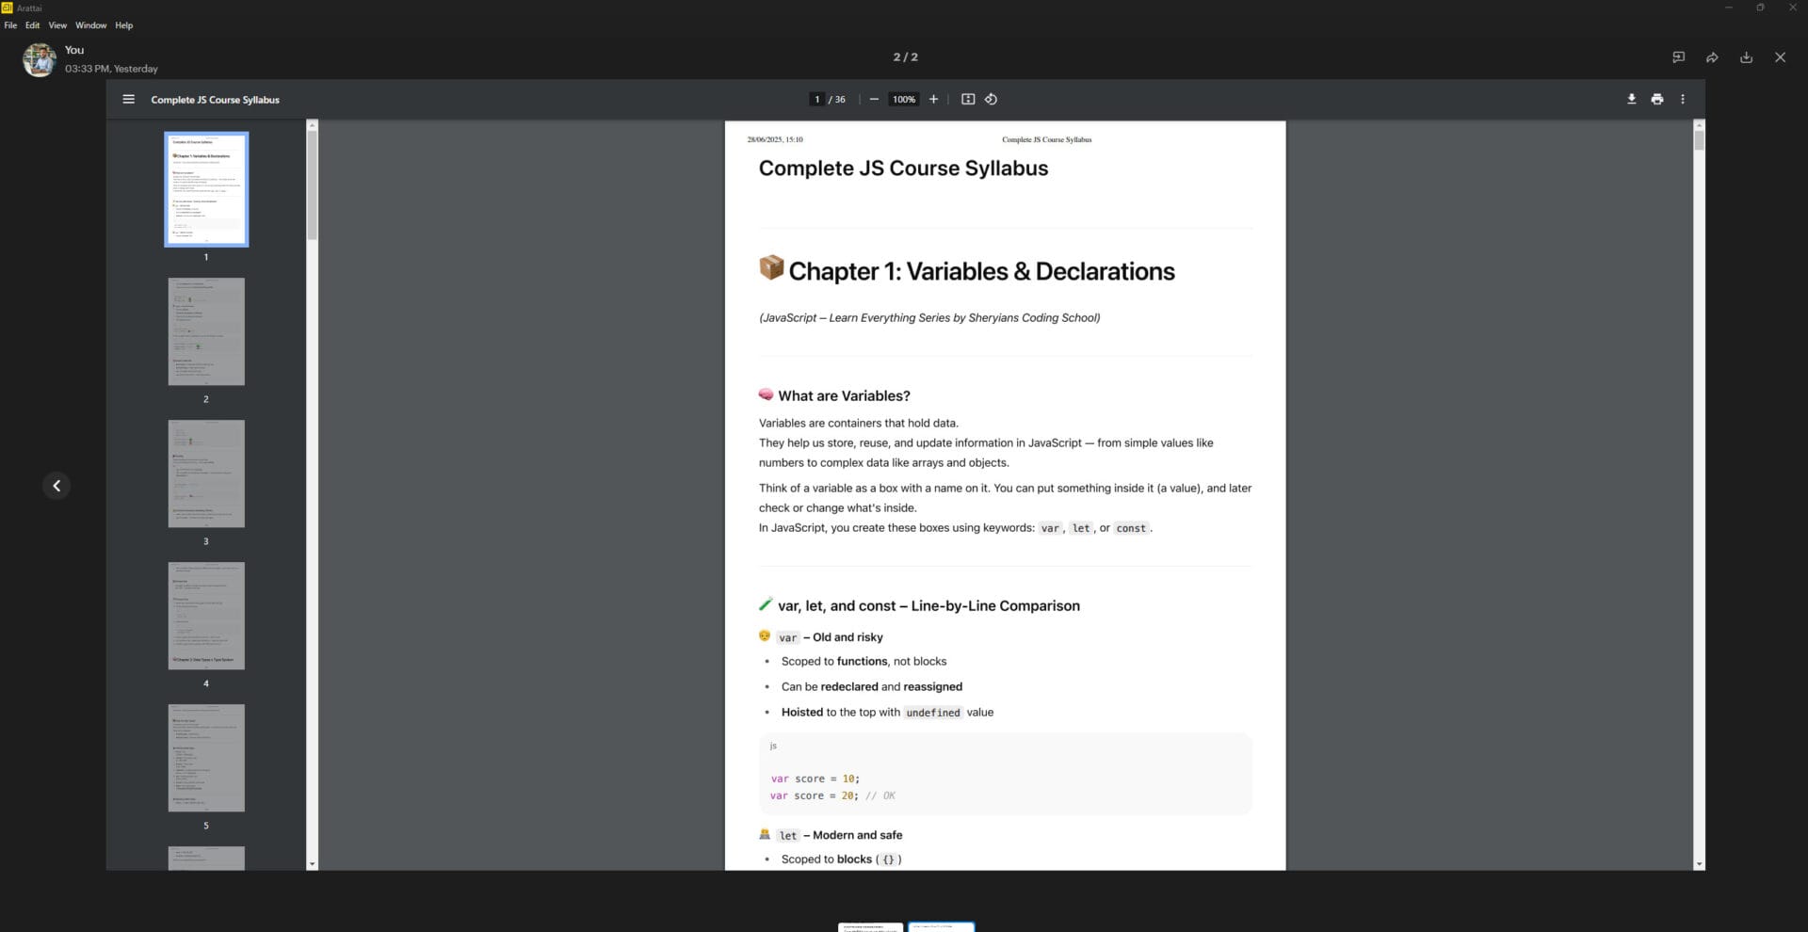Screen dimensions: 1808x932
Task: Open the File menu
Action: 10,25
